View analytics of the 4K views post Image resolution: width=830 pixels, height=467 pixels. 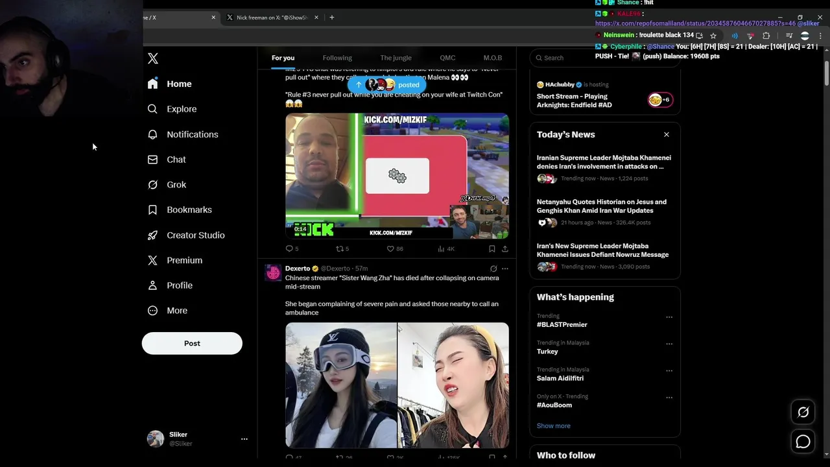tap(446, 248)
